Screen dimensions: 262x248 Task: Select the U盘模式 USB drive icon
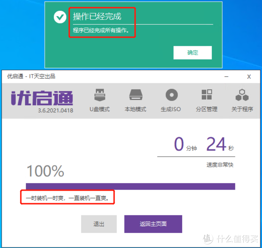coord(100,95)
